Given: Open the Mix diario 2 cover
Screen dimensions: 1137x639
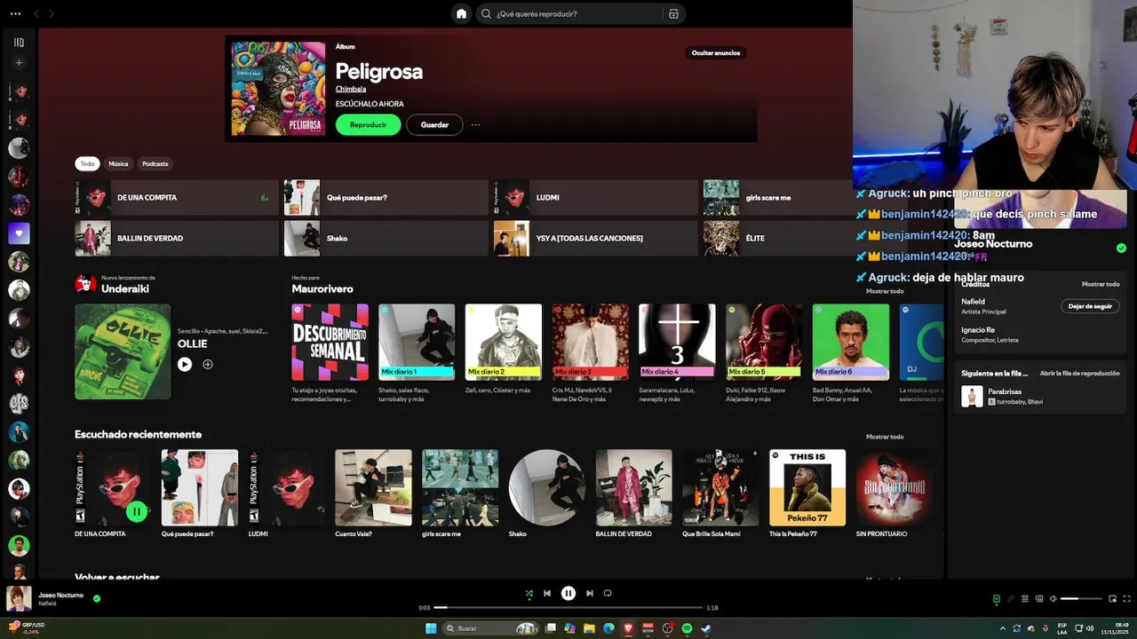Looking at the screenshot, I should pos(504,343).
